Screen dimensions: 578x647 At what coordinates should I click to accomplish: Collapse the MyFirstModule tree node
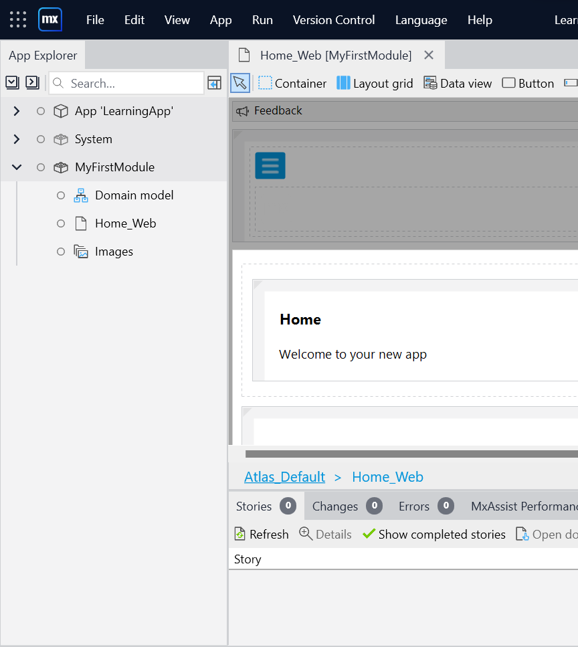click(17, 167)
